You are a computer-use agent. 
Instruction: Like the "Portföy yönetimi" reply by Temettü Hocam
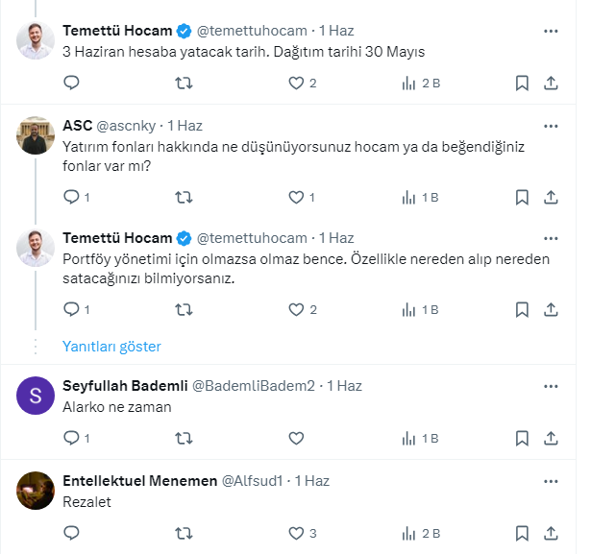coord(296,310)
